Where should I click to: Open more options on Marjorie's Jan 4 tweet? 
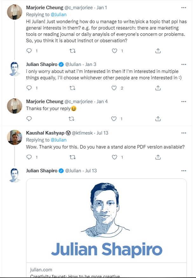point(184,102)
